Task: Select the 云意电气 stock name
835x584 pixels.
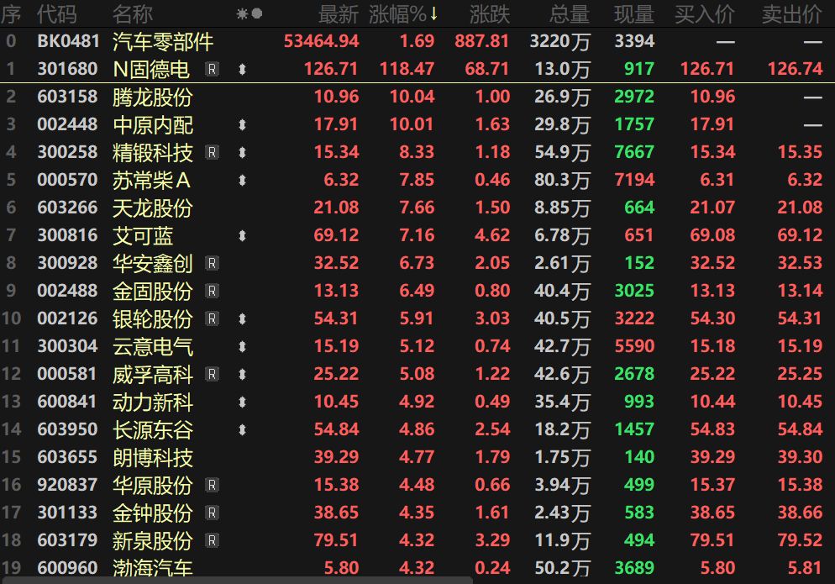Action: click(x=153, y=346)
